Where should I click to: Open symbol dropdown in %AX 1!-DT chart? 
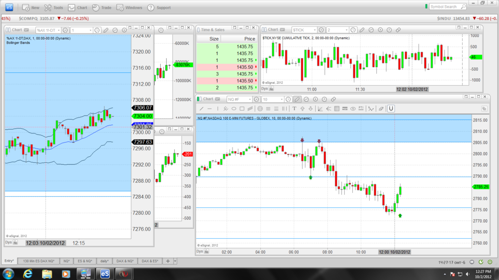58,30
